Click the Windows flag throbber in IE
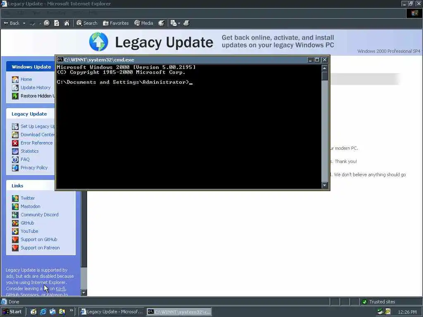This screenshot has height=317, width=423. point(414,13)
